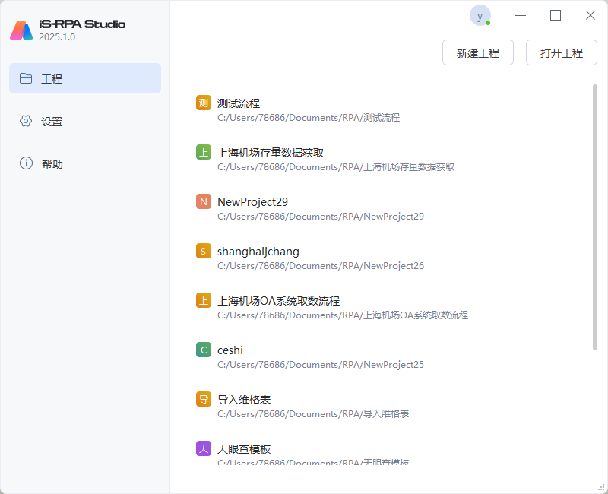This screenshot has width=608, height=494.
Task: Maximize the iS-RPA Studio window
Action: point(556,15)
